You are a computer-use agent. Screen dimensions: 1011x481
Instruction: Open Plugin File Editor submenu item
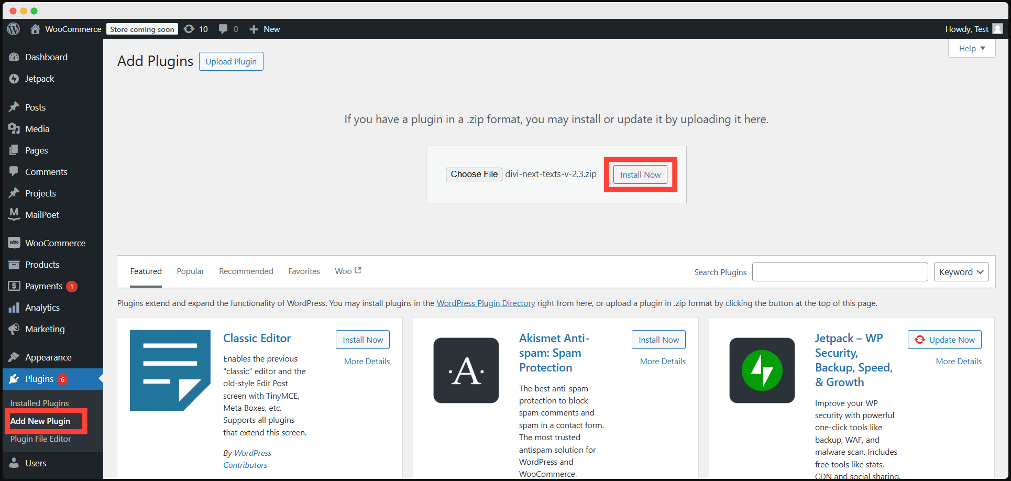(41, 439)
